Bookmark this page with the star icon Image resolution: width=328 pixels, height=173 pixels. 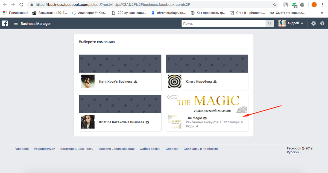[275, 5]
